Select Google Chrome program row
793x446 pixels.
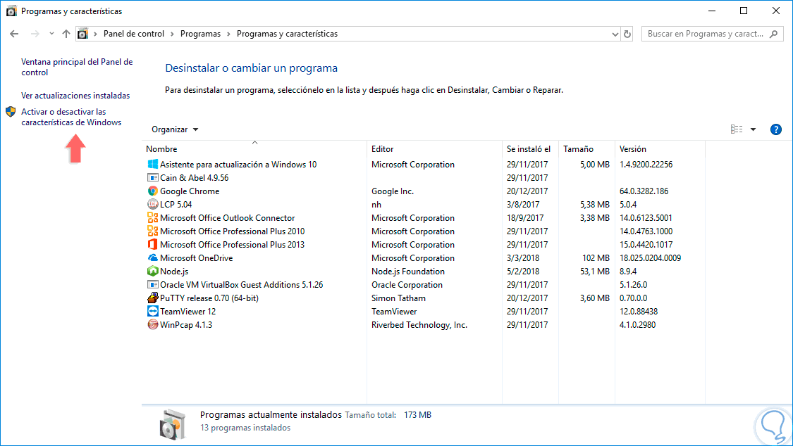[x=424, y=191]
